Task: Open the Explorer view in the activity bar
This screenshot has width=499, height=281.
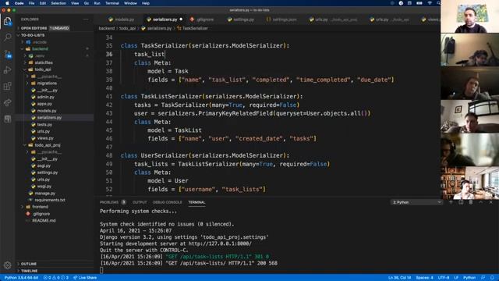Action: coord(7,21)
